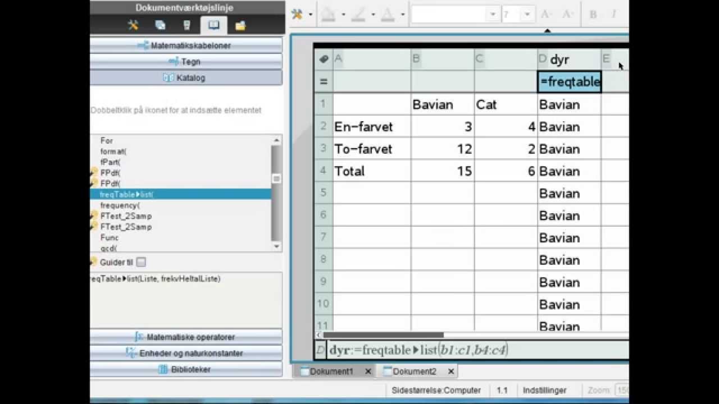The image size is (719, 404).
Task: Toggle bold formatting B icon
Action: (593, 15)
